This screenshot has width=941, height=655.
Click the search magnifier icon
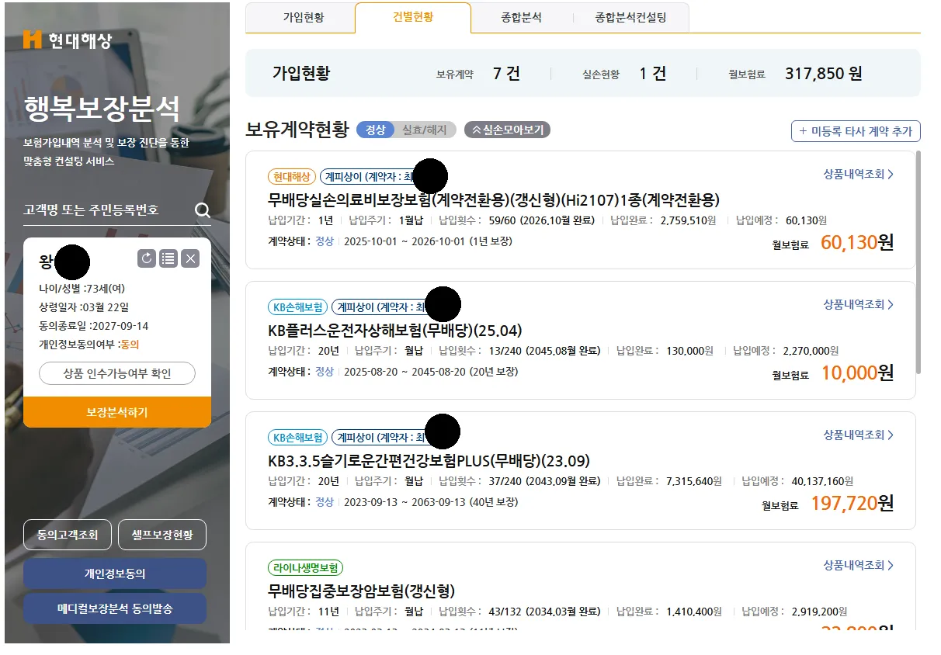203,210
